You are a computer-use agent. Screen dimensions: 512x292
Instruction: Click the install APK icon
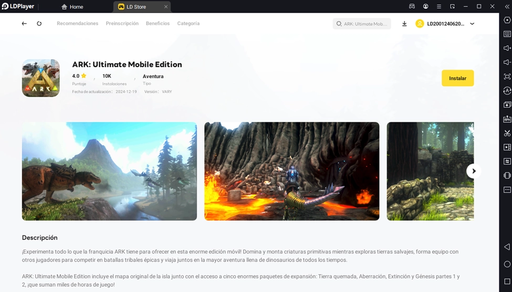[x=507, y=119]
